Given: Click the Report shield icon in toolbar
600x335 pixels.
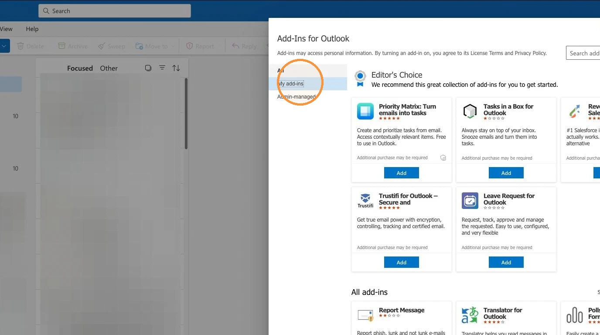Looking at the screenshot, I should [190, 46].
